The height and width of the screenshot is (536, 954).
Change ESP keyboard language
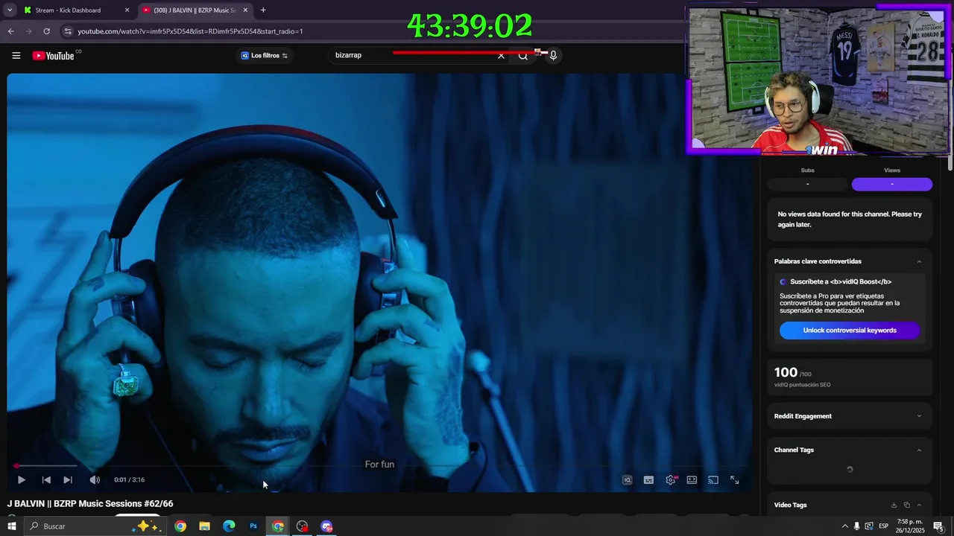point(884,526)
